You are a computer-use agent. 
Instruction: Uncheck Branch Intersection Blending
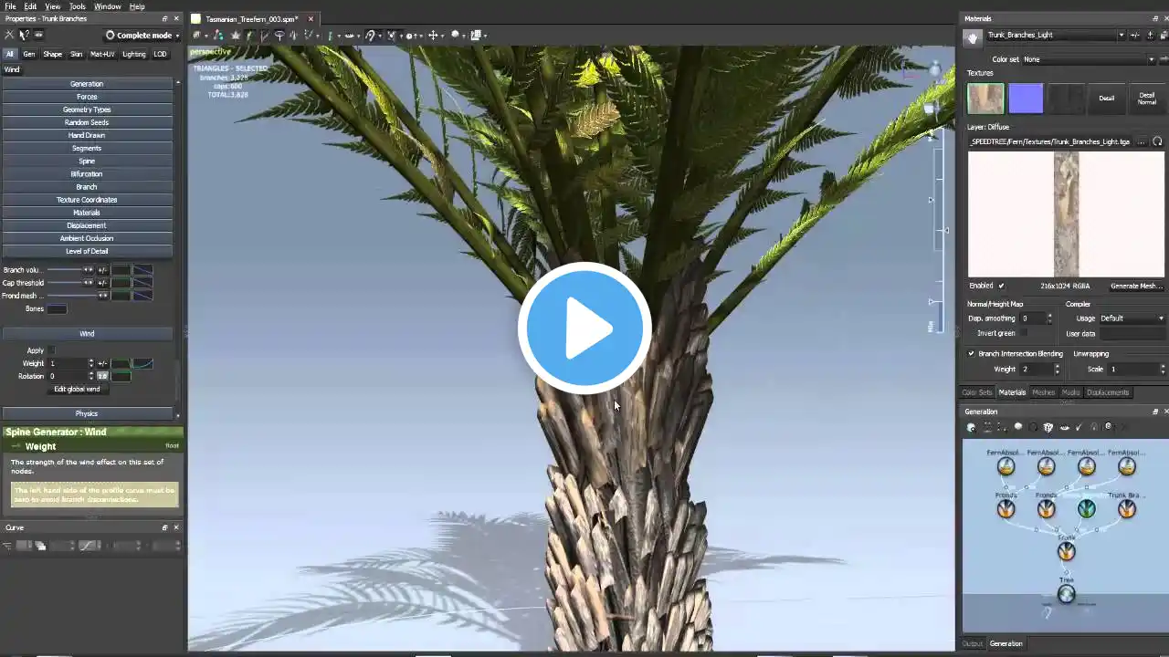(971, 353)
